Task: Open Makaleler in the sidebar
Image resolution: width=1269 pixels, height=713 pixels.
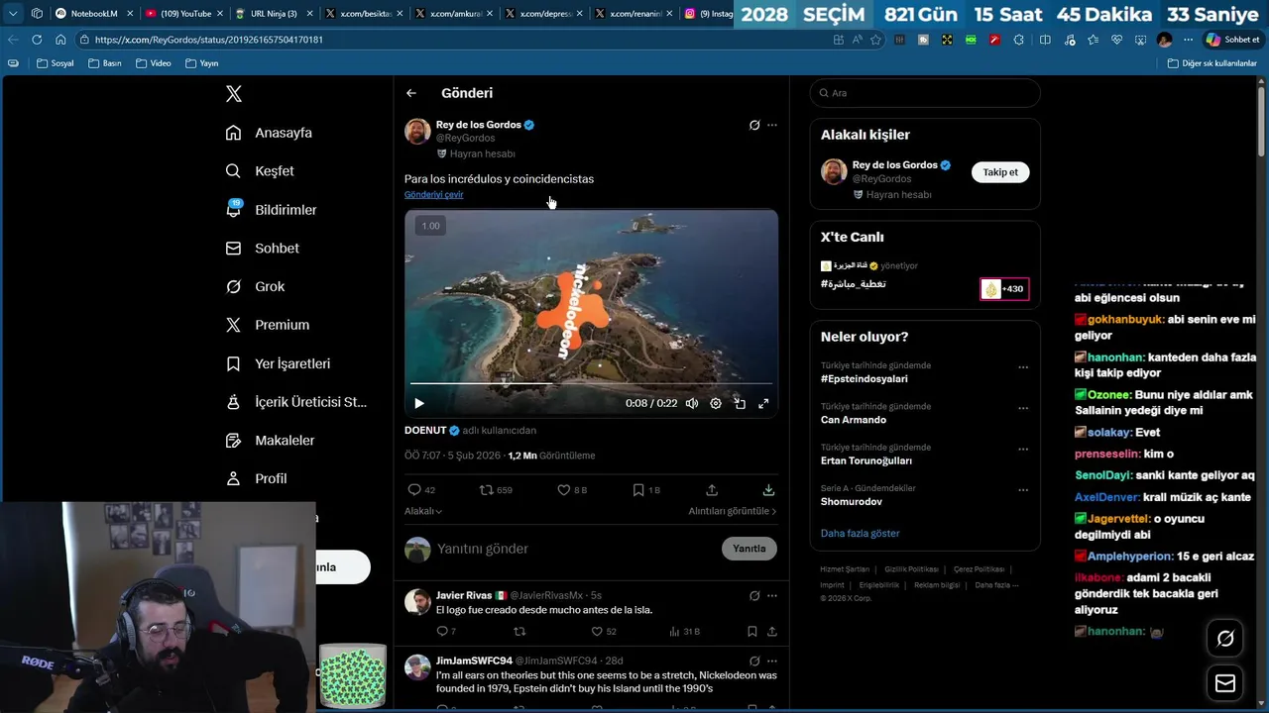Action: (x=270, y=440)
